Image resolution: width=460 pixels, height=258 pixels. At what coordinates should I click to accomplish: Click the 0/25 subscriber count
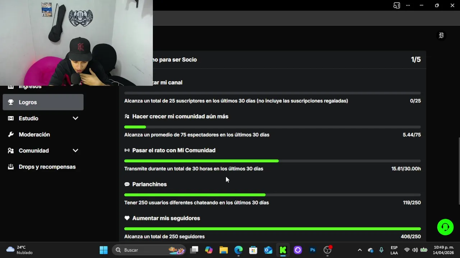tap(415, 101)
